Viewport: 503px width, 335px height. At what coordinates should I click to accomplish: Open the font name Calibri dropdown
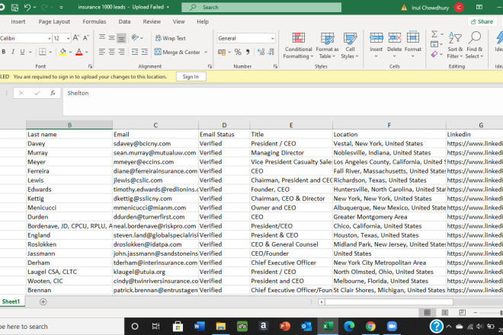click(x=50, y=39)
